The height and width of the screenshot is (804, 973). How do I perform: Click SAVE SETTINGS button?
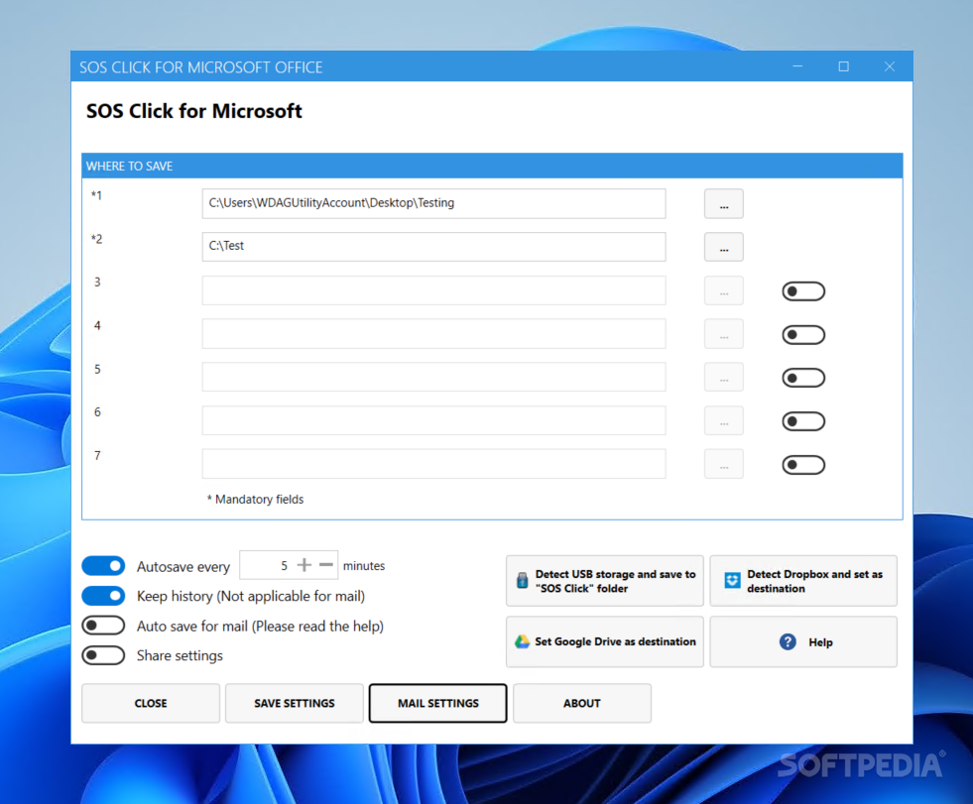tap(295, 703)
